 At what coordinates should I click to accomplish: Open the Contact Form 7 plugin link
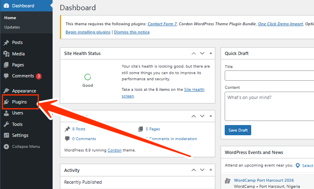[x=162, y=24]
